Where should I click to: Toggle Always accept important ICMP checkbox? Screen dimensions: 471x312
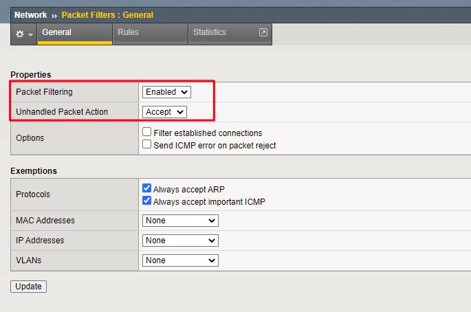coord(147,201)
